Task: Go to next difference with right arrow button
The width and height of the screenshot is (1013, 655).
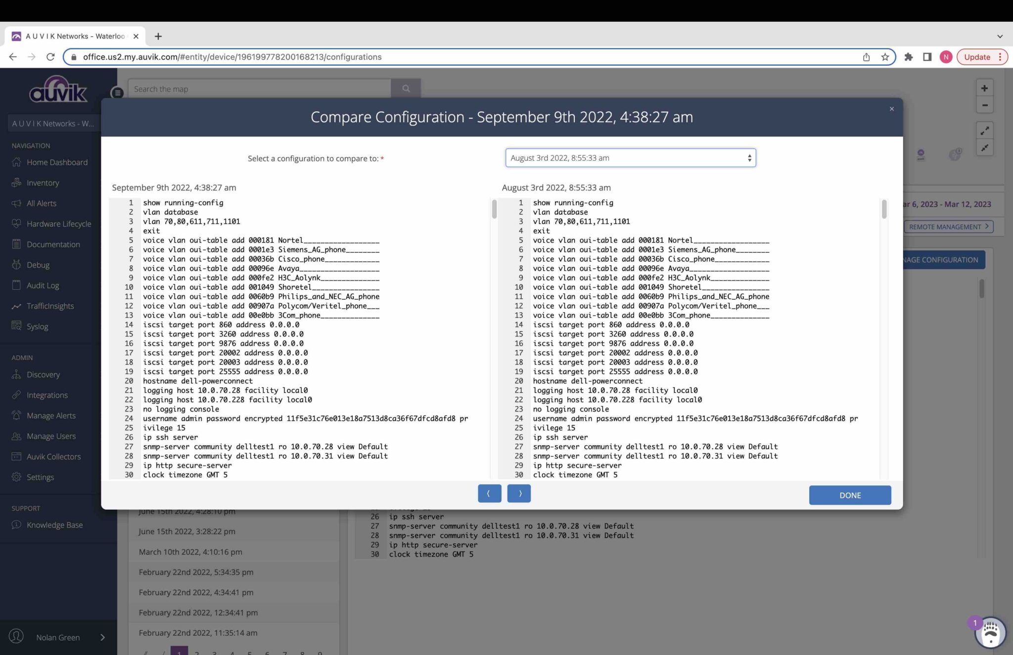Action: click(x=519, y=494)
